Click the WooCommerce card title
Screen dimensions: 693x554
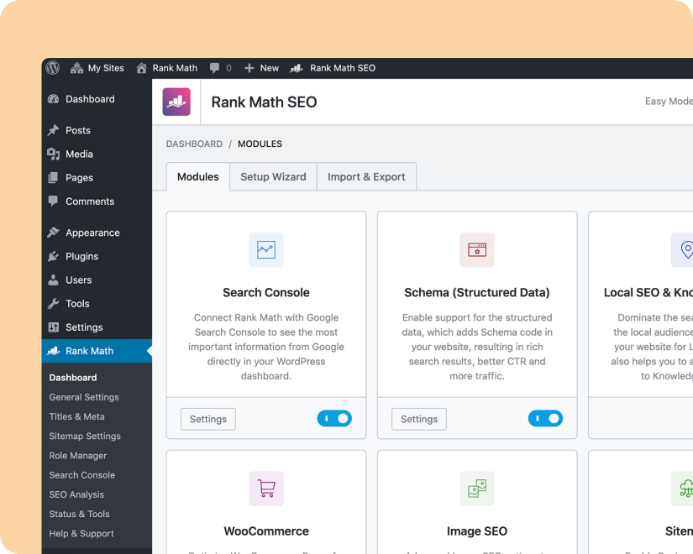click(266, 531)
